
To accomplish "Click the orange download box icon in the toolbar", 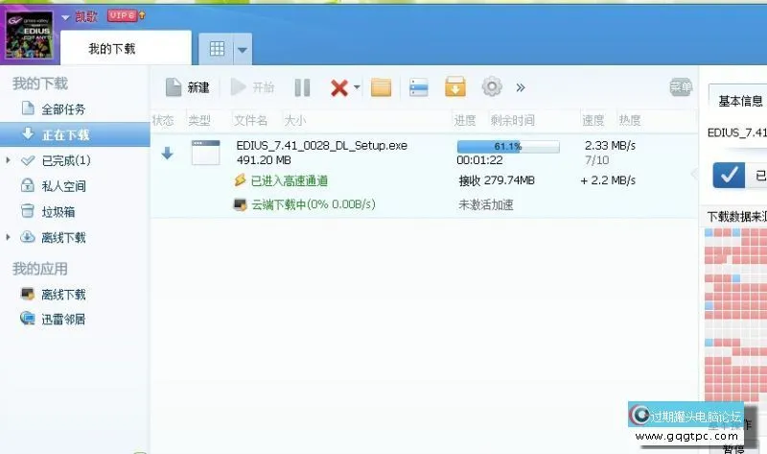I will click(x=454, y=86).
